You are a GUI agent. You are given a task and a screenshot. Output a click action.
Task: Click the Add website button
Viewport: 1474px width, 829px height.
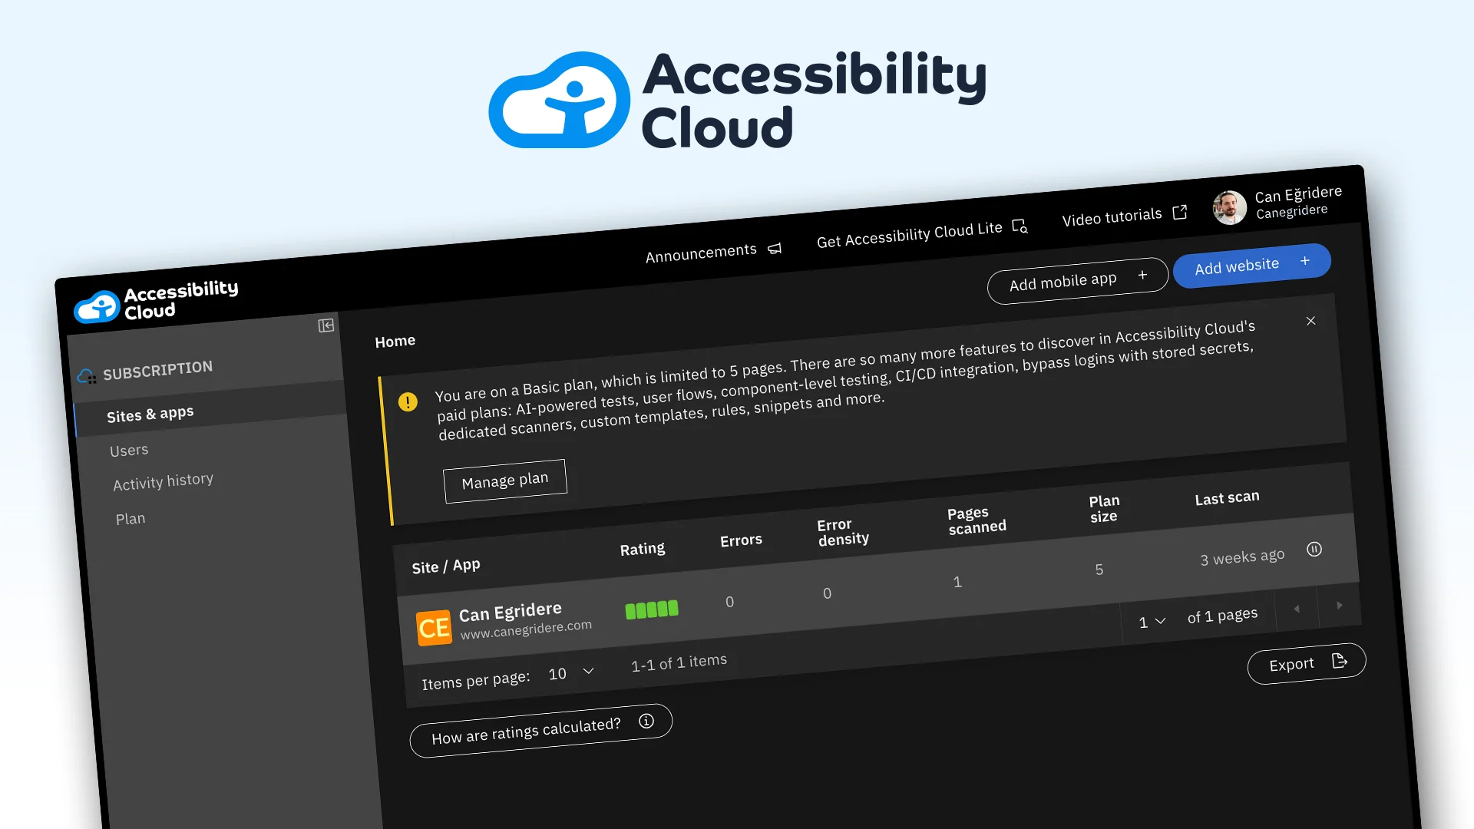(x=1252, y=266)
